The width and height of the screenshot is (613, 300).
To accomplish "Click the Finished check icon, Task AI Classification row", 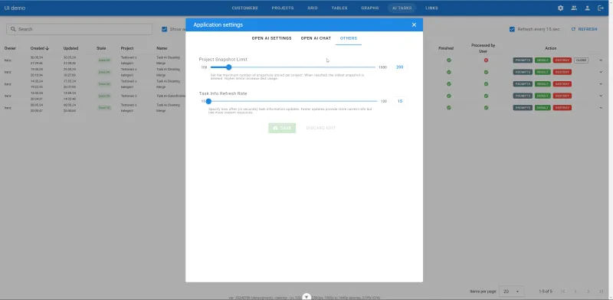I will click(449, 96).
